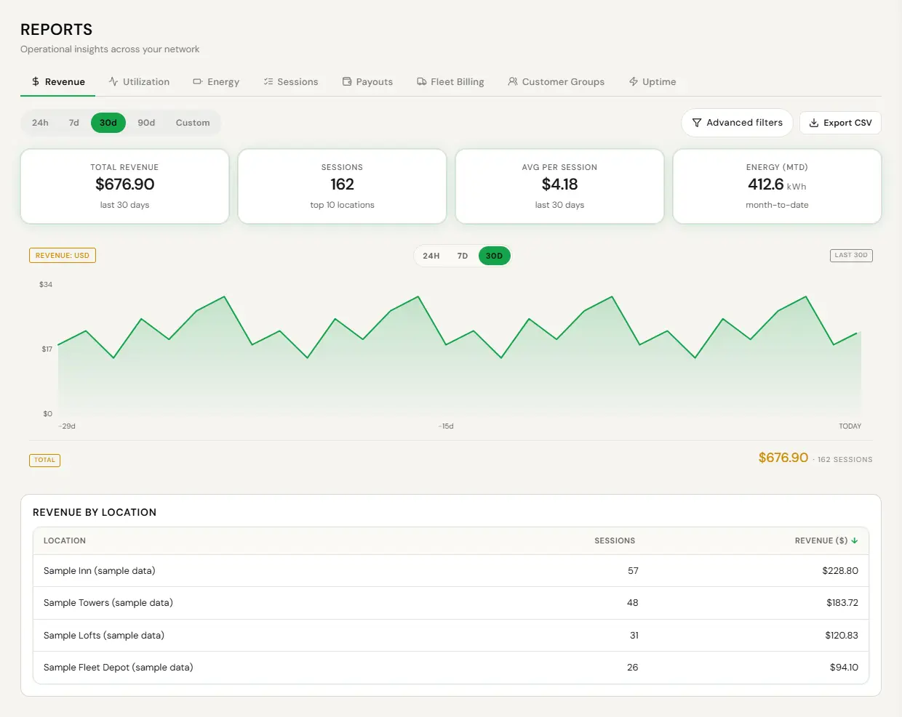Click the Total Revenue $676.90 card
Screen dimensions: 902x717
124,186
